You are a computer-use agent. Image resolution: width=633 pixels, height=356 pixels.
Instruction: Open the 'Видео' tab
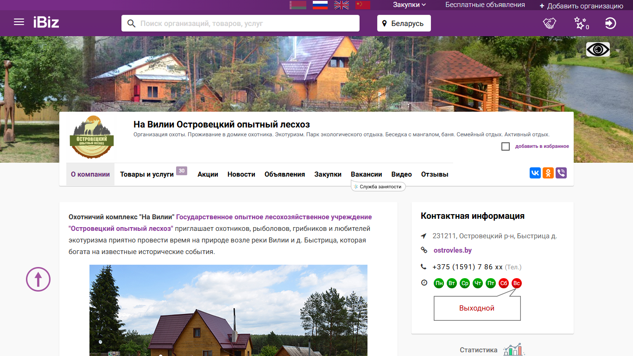tap(402, 174)
